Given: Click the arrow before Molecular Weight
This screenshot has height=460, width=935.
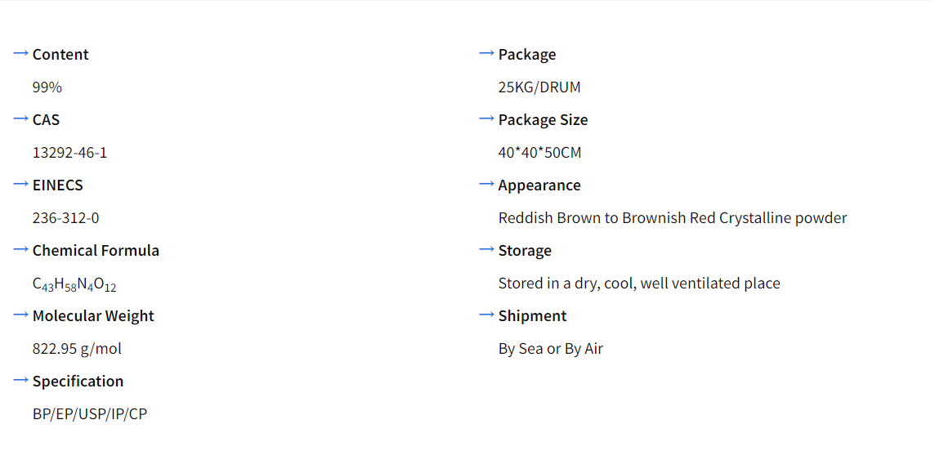Looking at the screenshot, I should [x=20, y=315].
